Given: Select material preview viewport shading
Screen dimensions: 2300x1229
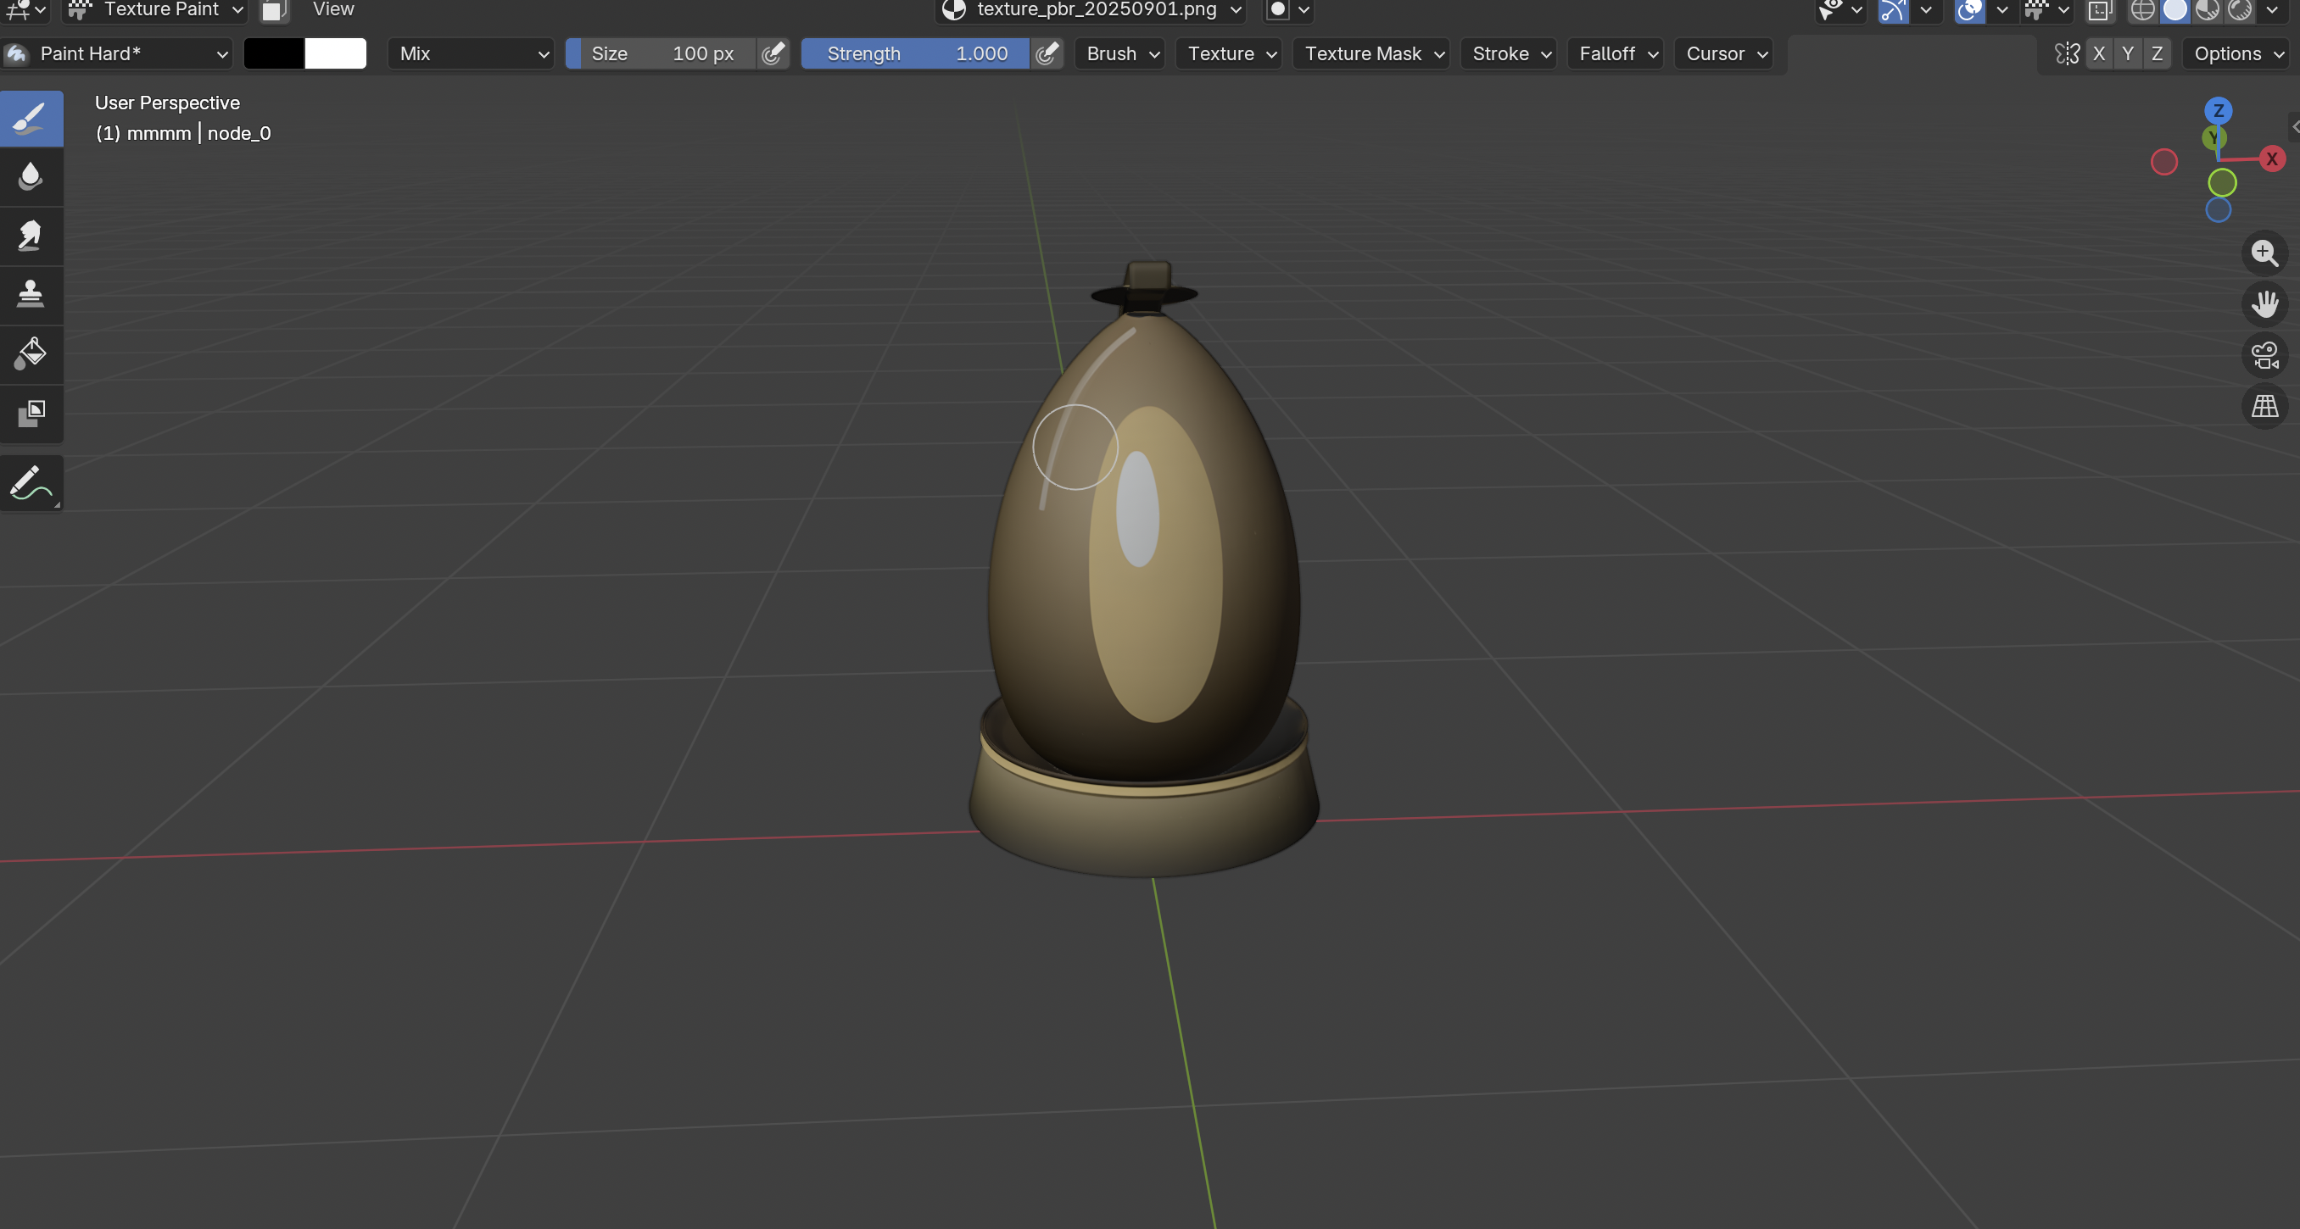Looking at the screenshot, I should tap(2208, 10).
